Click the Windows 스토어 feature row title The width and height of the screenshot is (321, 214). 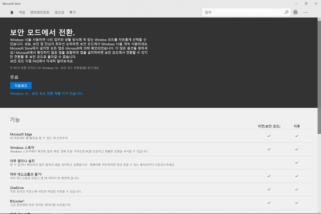pos(22,148)
